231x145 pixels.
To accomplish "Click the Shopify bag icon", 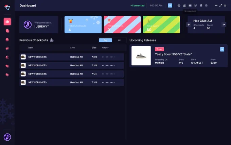I will tap(184, 5).
